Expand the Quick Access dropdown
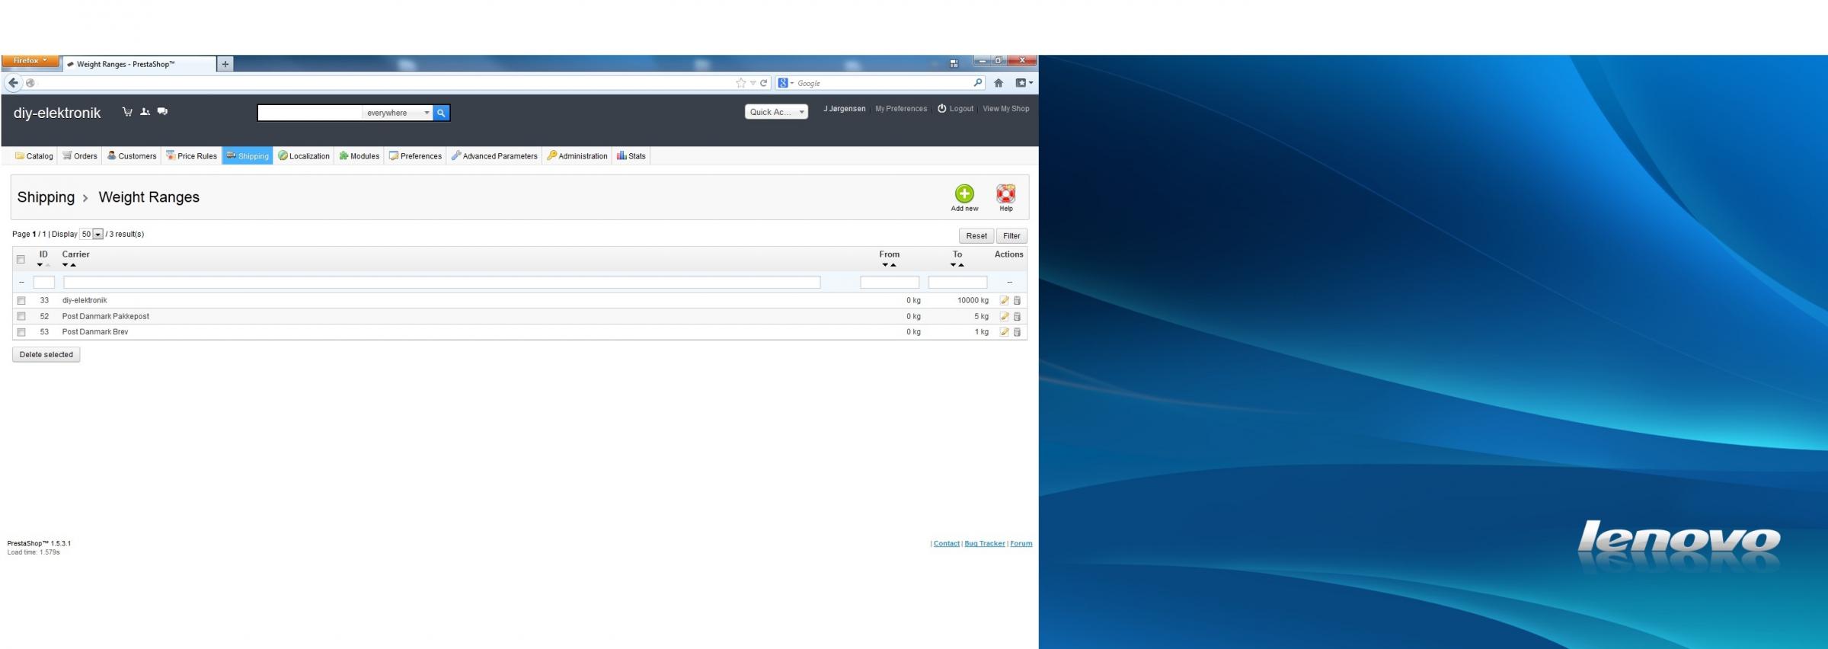 pyautogui.click(x=776, y=112)
